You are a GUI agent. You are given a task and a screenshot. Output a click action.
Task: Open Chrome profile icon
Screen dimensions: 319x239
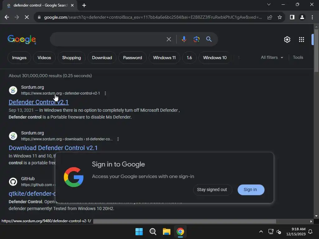coord(302,17)
